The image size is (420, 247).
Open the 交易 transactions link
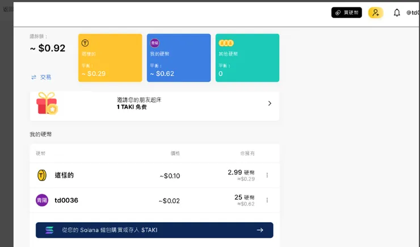pyautogui.click(x=45, y=77)
